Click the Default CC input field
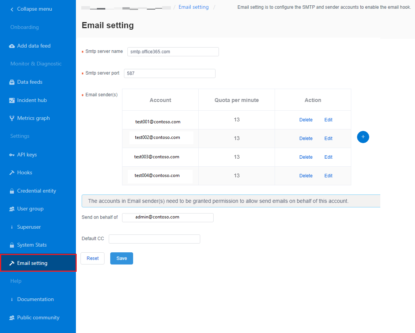Screen dimensions: 415x333 point(154,239)
